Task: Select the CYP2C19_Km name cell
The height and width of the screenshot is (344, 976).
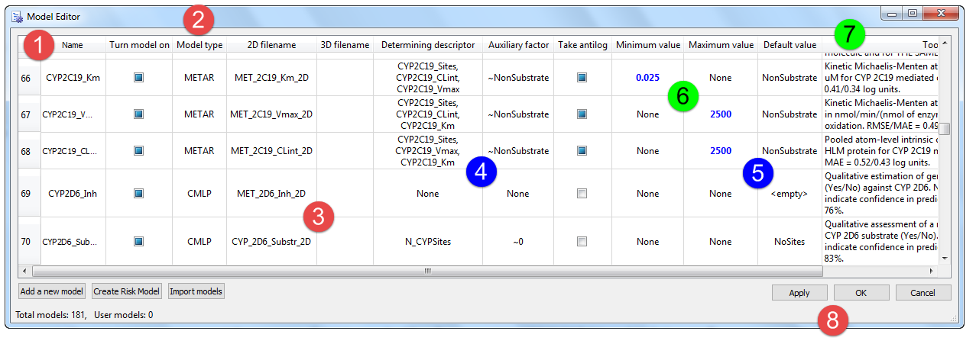Action: (x=73, y=77)
